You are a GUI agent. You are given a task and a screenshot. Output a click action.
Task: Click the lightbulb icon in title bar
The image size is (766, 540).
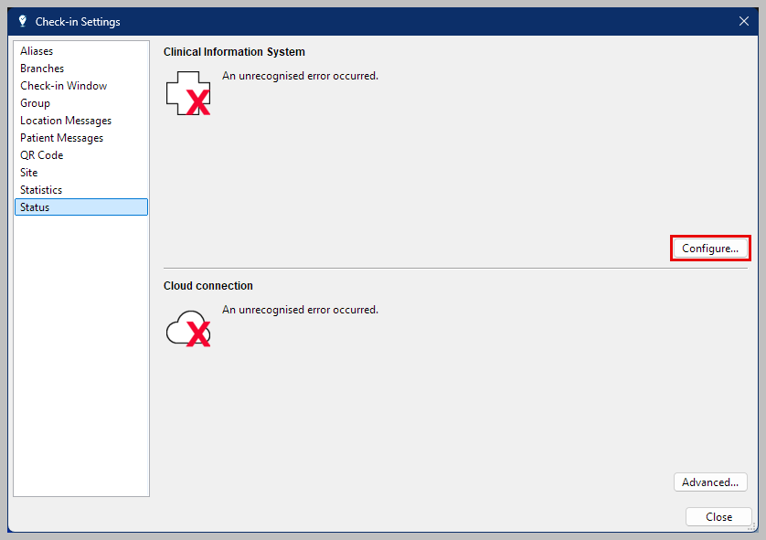tap(23, 21)
